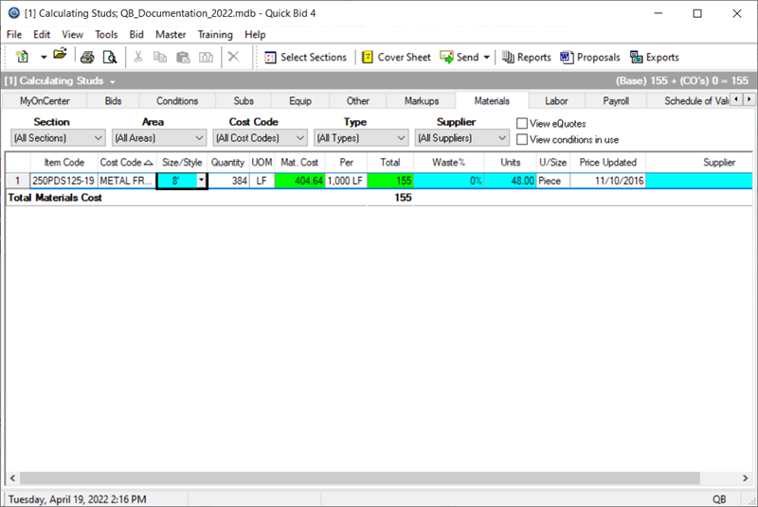
Task: Switch to the Payroll tab
Action: 616,101
